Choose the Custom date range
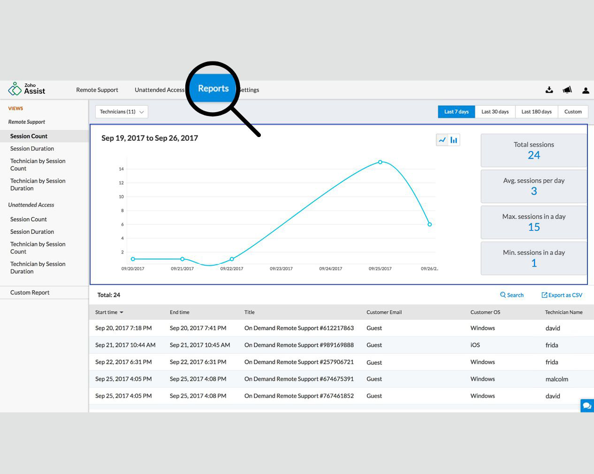 click(573, 112)
